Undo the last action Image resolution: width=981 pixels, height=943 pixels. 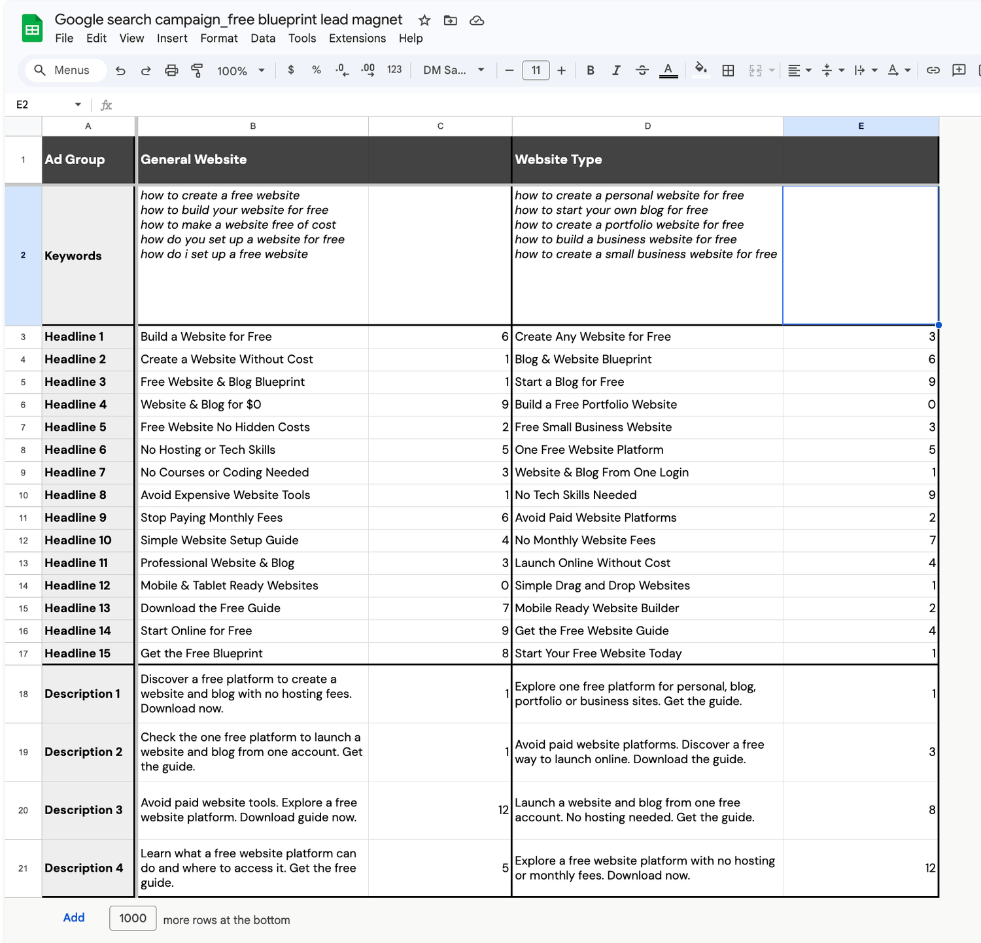[120, 71]
